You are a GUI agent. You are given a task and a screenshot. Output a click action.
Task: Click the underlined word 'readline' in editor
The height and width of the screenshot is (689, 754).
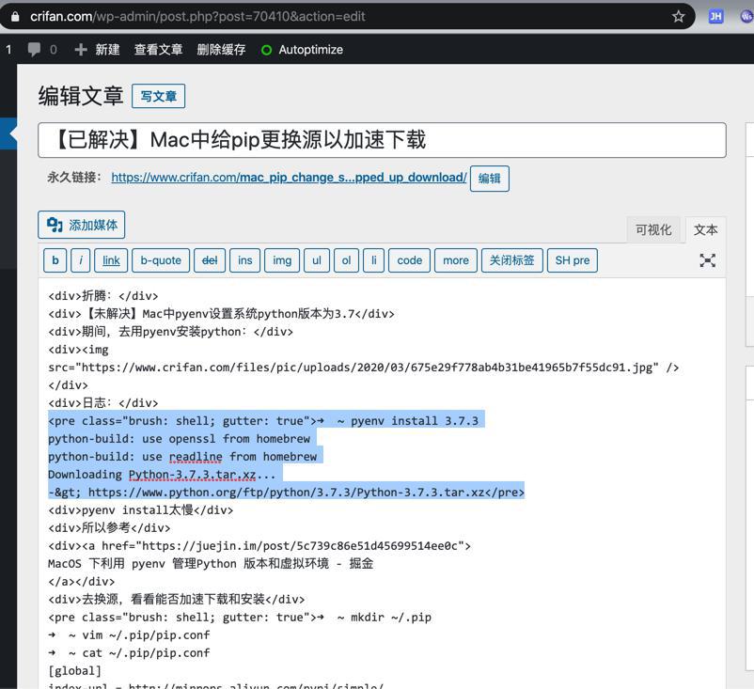tap(196, 457)
